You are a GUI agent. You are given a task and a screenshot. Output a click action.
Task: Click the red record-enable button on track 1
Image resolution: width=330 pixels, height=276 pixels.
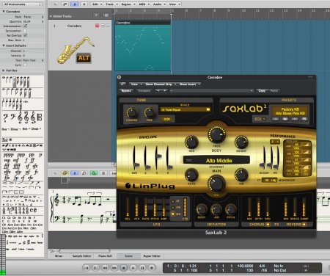click(97, 26)
